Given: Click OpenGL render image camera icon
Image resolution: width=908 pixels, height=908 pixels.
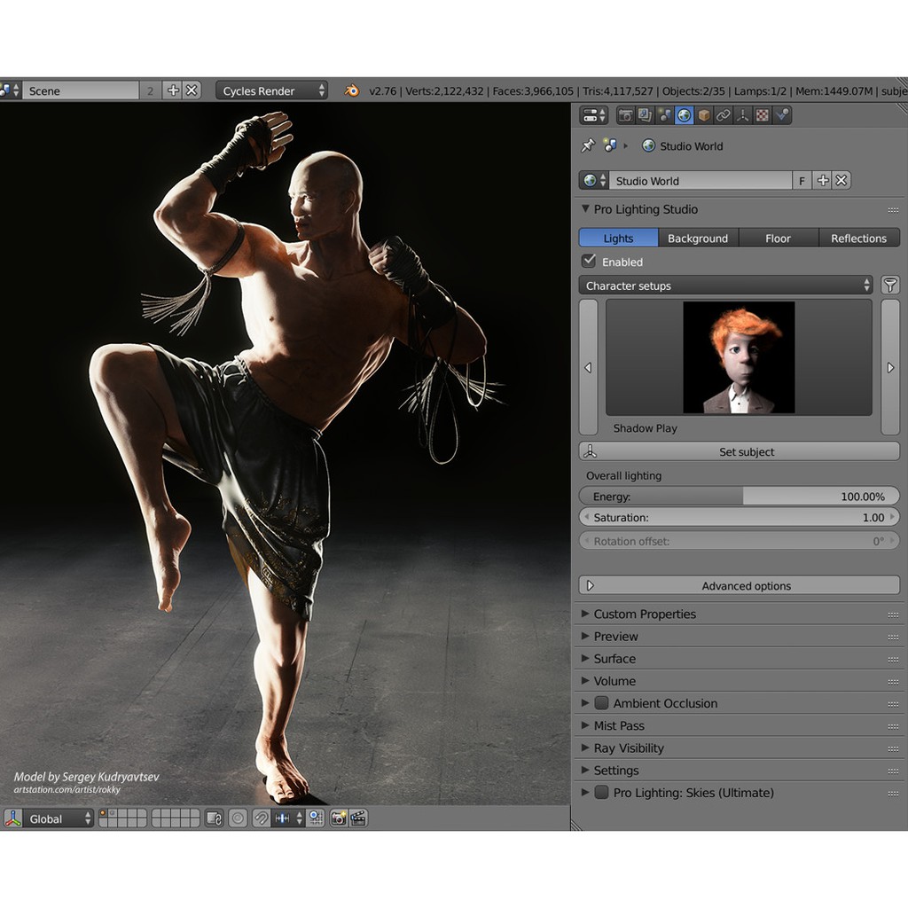Looking at the screenshot, I should (338, 818).
